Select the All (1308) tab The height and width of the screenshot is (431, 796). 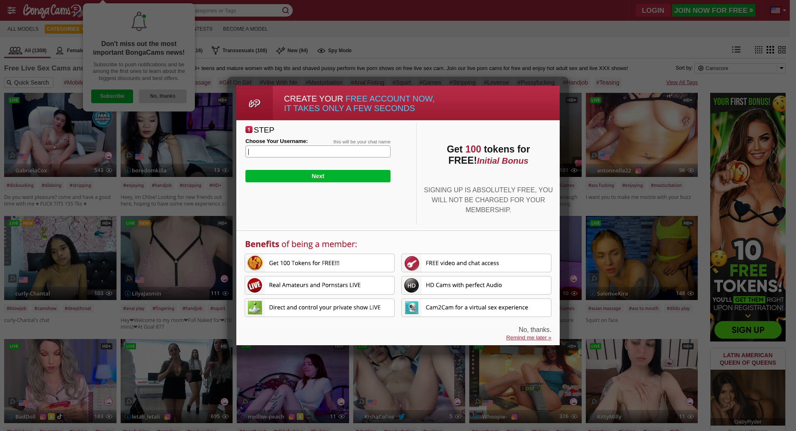pyautogui.click(x=27, y=51)
